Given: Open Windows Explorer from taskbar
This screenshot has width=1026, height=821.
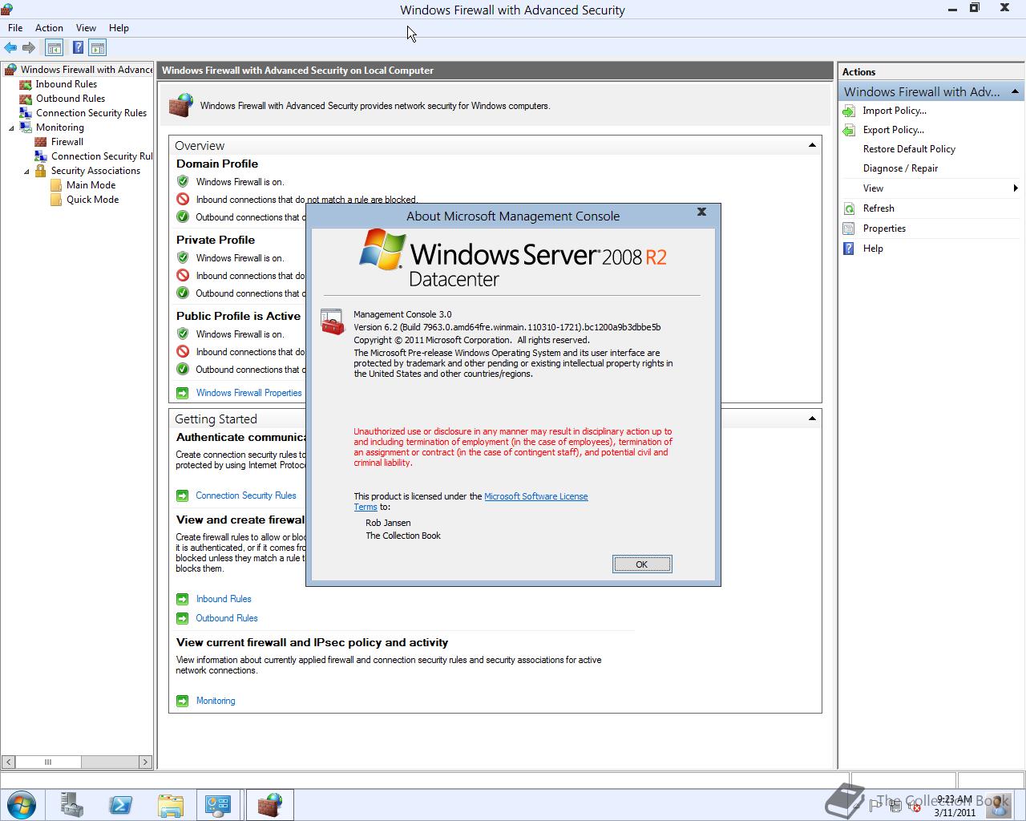Looking at the screenshot, I should [170, 805].
